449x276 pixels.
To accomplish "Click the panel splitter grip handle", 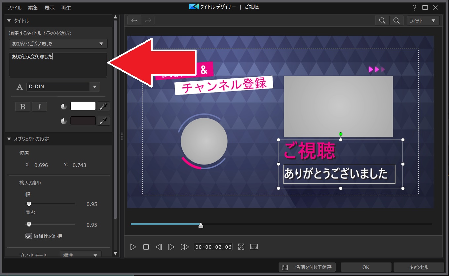I will (122, 136).
